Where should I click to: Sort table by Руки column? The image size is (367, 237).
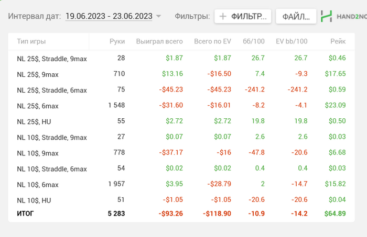point(117,41)
